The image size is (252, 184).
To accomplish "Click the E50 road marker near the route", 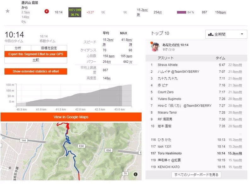I will (81, 146).
